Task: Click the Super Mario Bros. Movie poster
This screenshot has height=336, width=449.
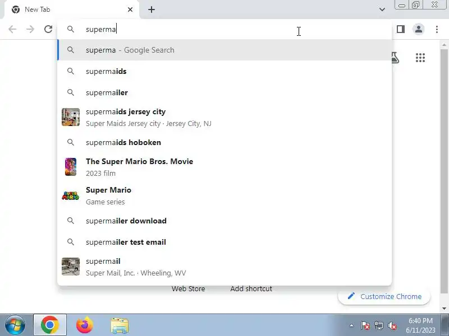Action: [x=71, y=167]
